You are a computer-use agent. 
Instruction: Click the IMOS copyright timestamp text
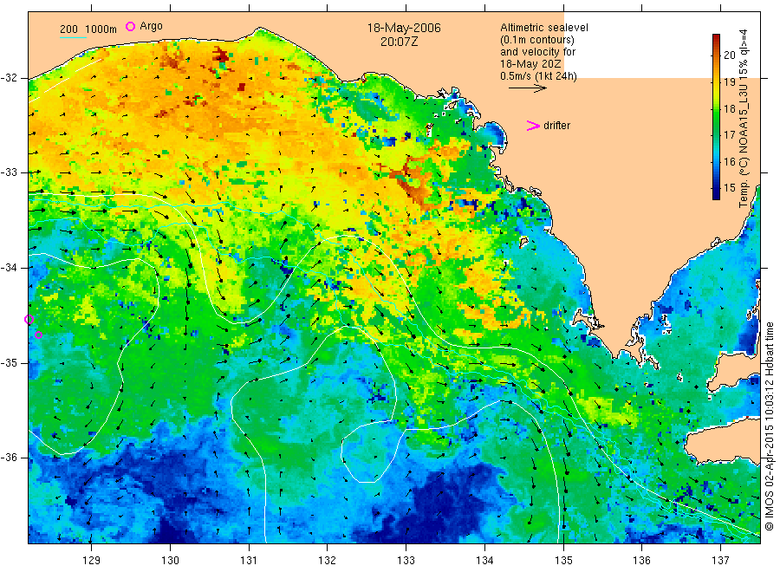(x=770, y=426)
